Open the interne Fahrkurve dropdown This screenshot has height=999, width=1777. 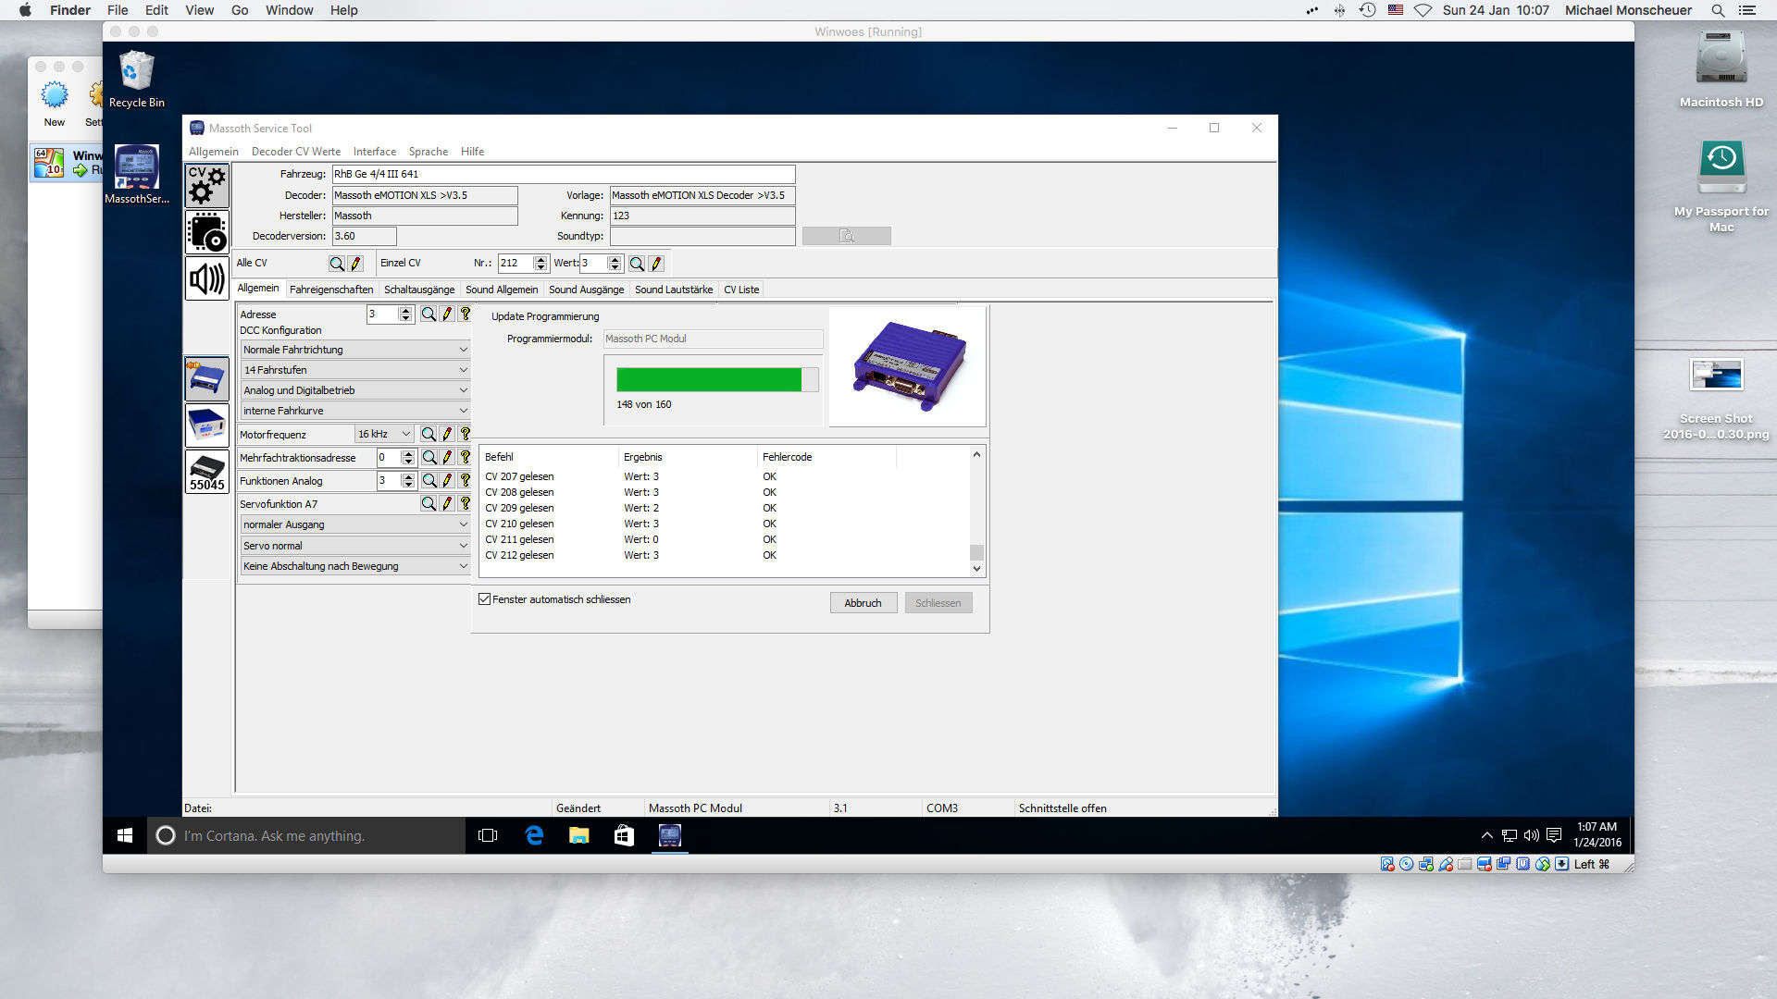355,411
